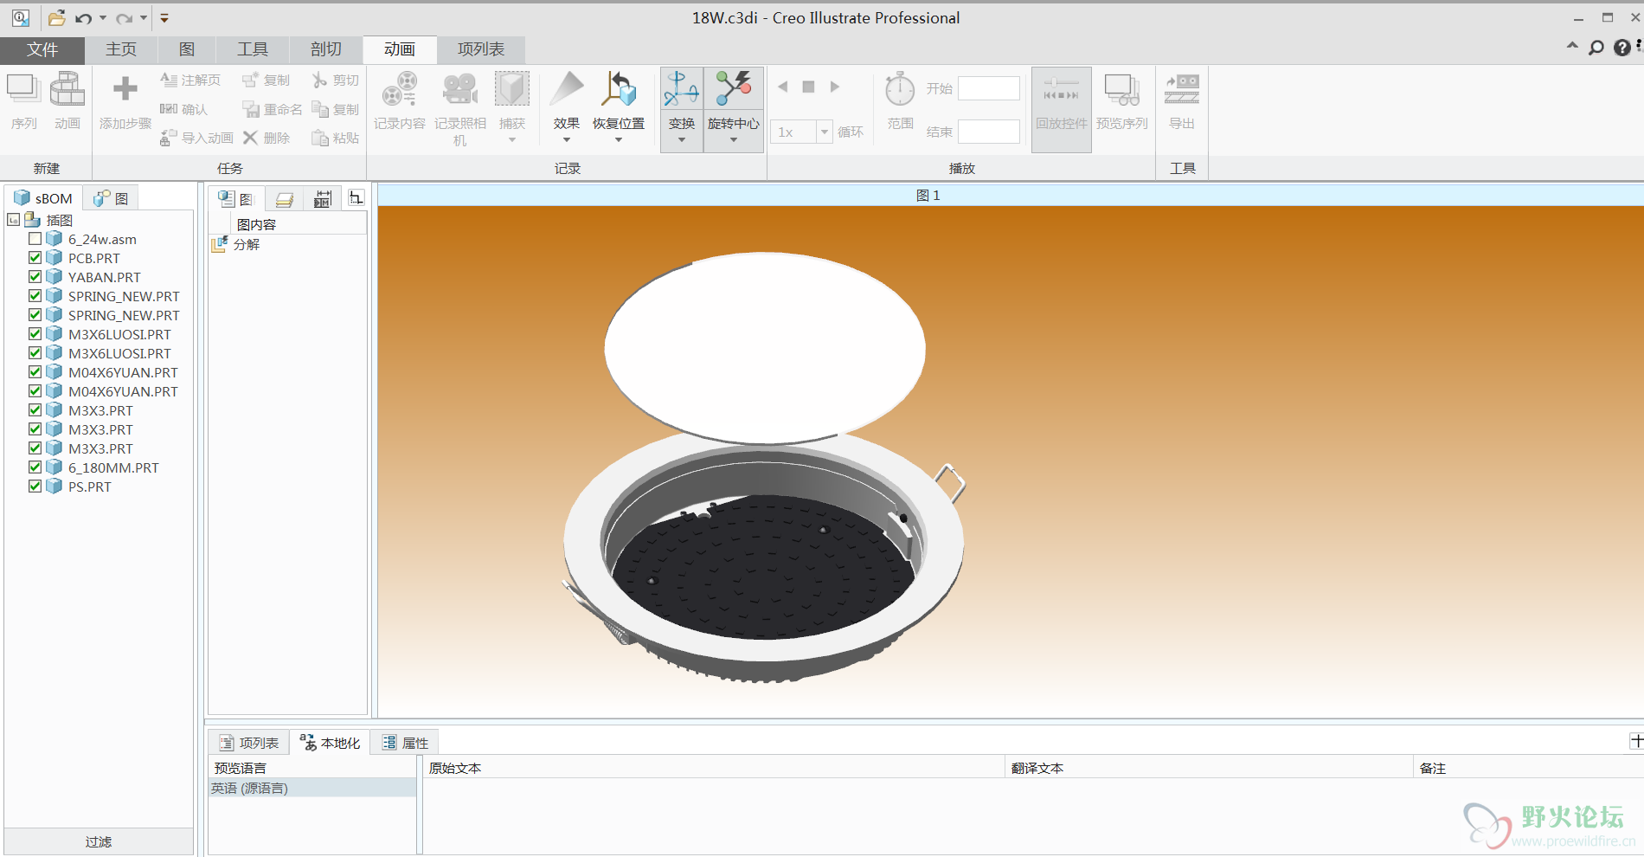Click the Search magnifier icon in title bar

[x=1596, y=48]
